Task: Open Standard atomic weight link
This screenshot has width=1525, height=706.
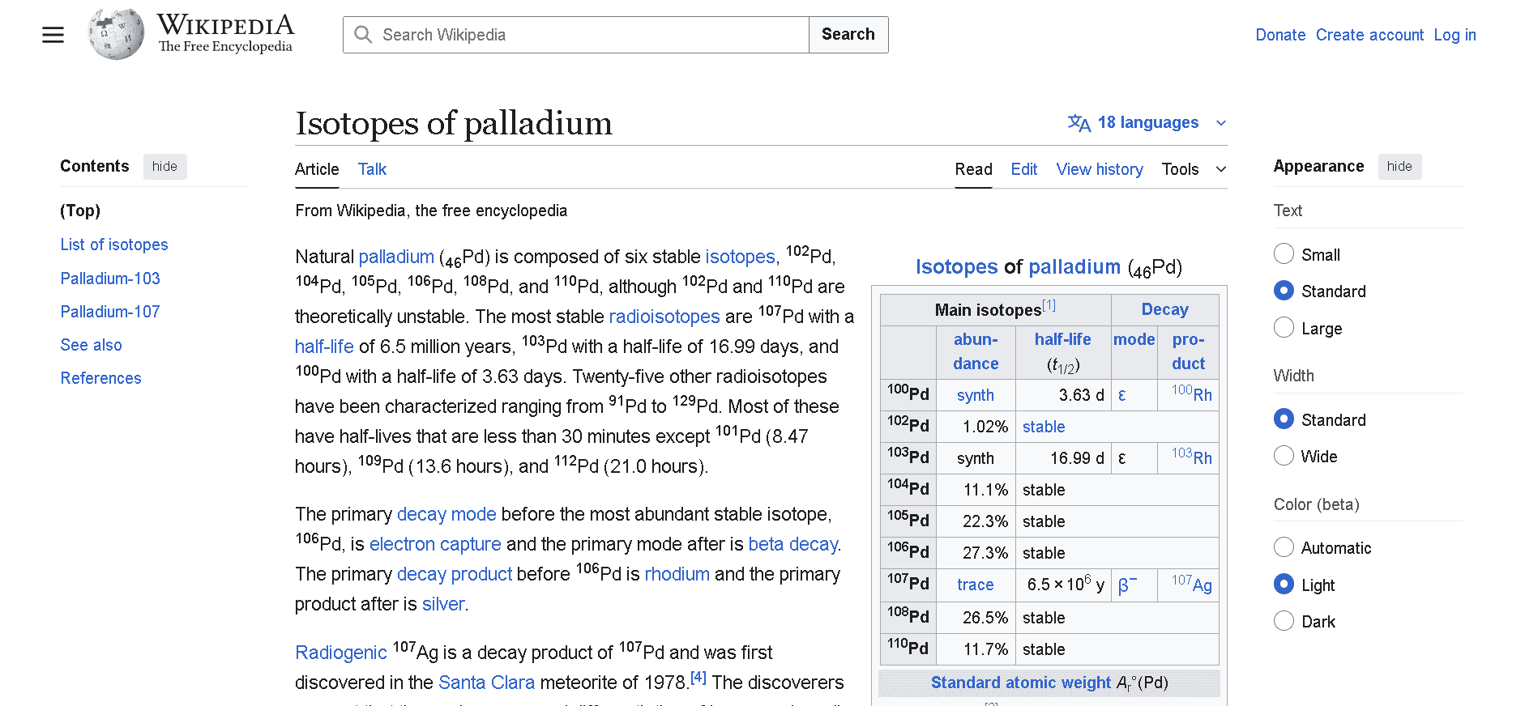Action: tap(1020, 683)
